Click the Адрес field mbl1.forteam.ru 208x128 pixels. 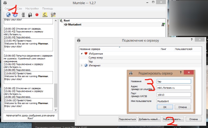pyautogui.click(x=174, y=88)
